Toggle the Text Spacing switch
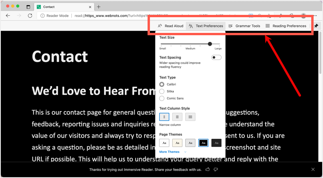This screenshot has height=178, width=323. click(216, 58)
